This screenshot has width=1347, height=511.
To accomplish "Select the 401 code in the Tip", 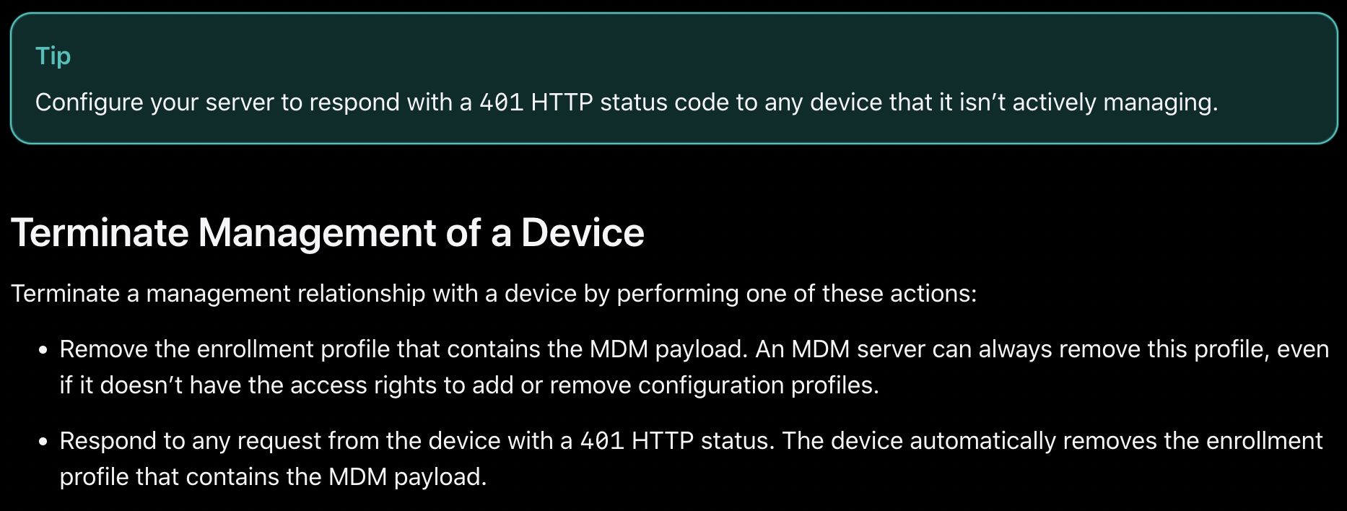I will pos(501,102).
